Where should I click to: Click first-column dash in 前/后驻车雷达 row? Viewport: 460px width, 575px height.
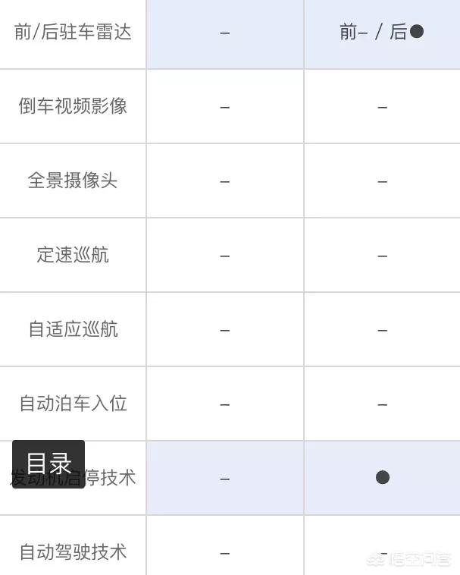coord(225,33)
